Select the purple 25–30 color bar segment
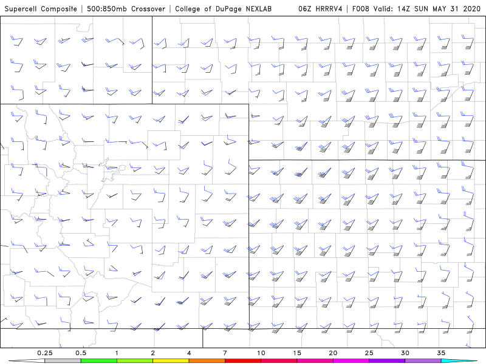Screen dimensions: 486x364 point(387,361)
